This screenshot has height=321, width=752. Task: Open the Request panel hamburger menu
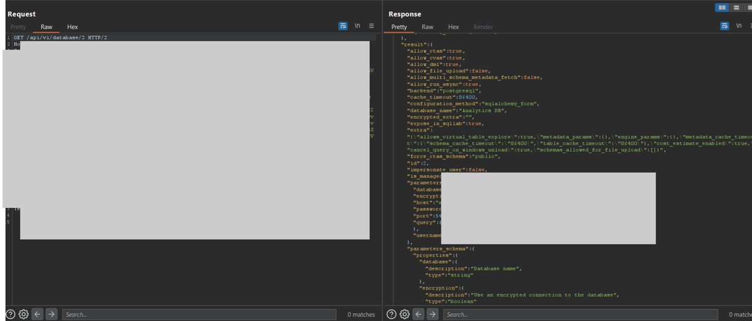[x=372, y=26]
